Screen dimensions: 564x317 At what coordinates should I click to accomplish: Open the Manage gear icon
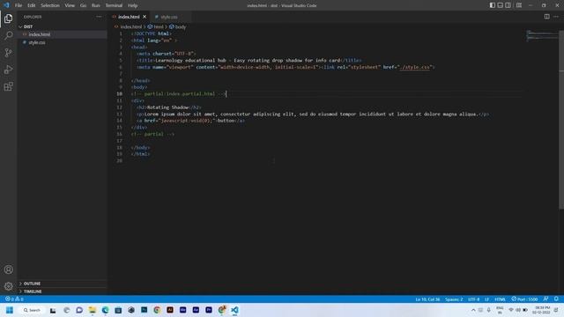click(x=8, y=286)
